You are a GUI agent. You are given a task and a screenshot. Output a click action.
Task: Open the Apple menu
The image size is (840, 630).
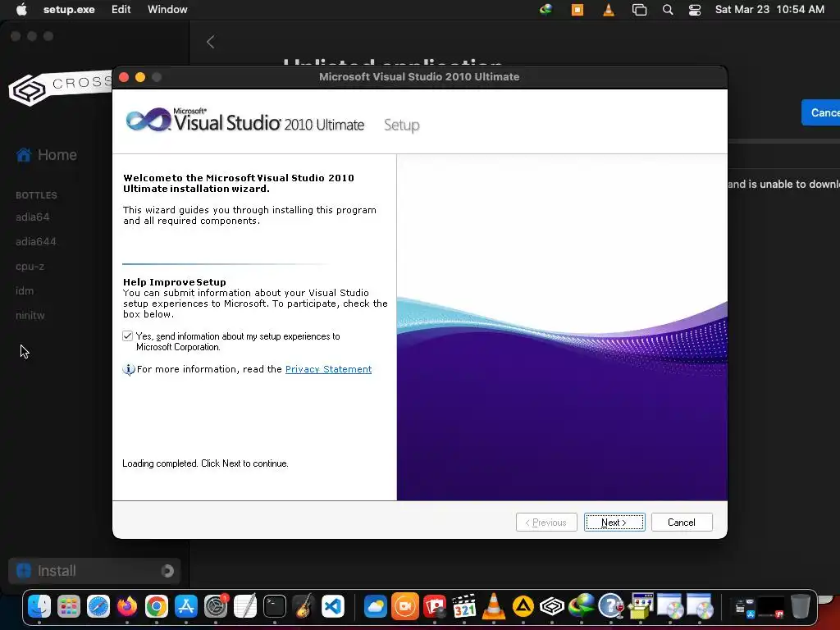21,9
